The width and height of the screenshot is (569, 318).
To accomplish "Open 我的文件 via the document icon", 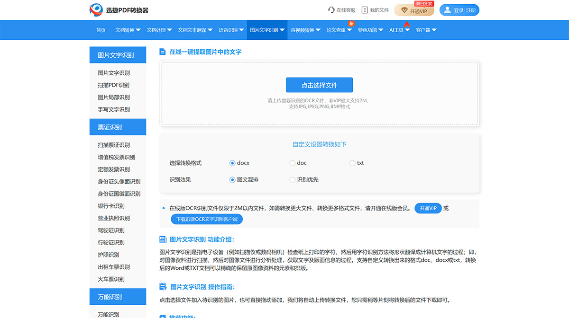I will [364, 9].
